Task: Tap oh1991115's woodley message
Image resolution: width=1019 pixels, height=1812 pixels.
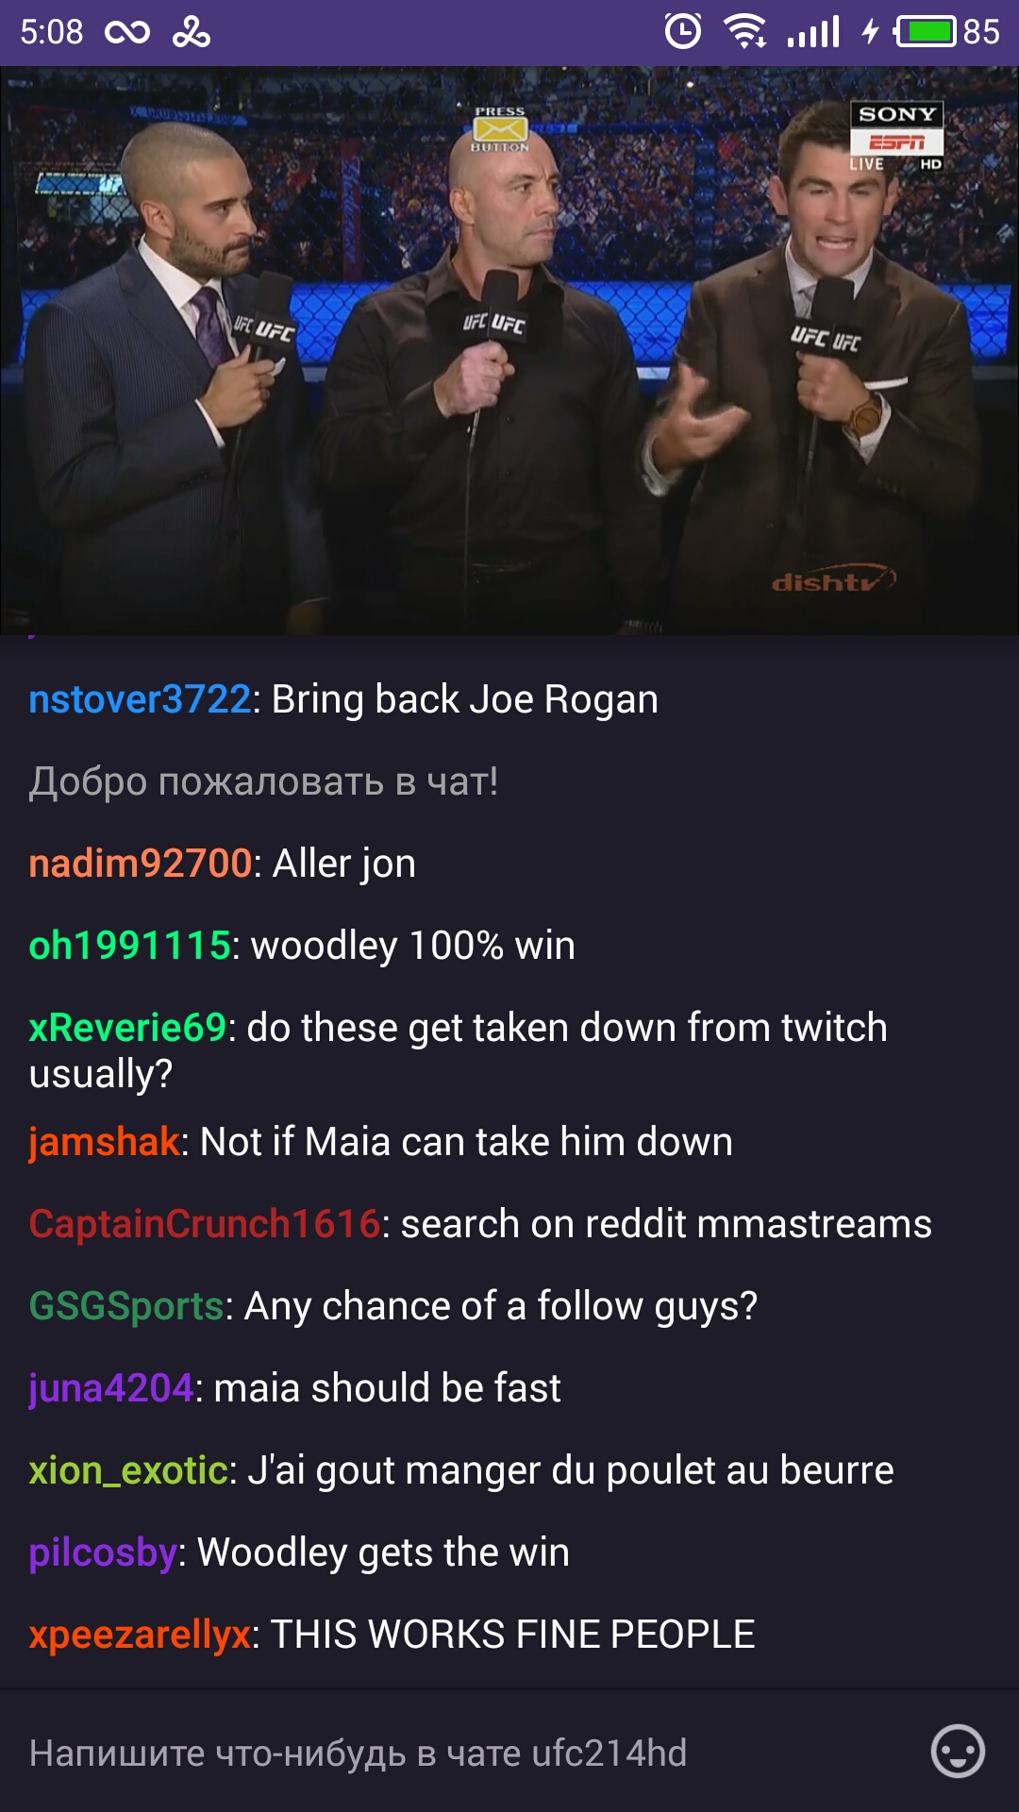Action: pos(302,946)
